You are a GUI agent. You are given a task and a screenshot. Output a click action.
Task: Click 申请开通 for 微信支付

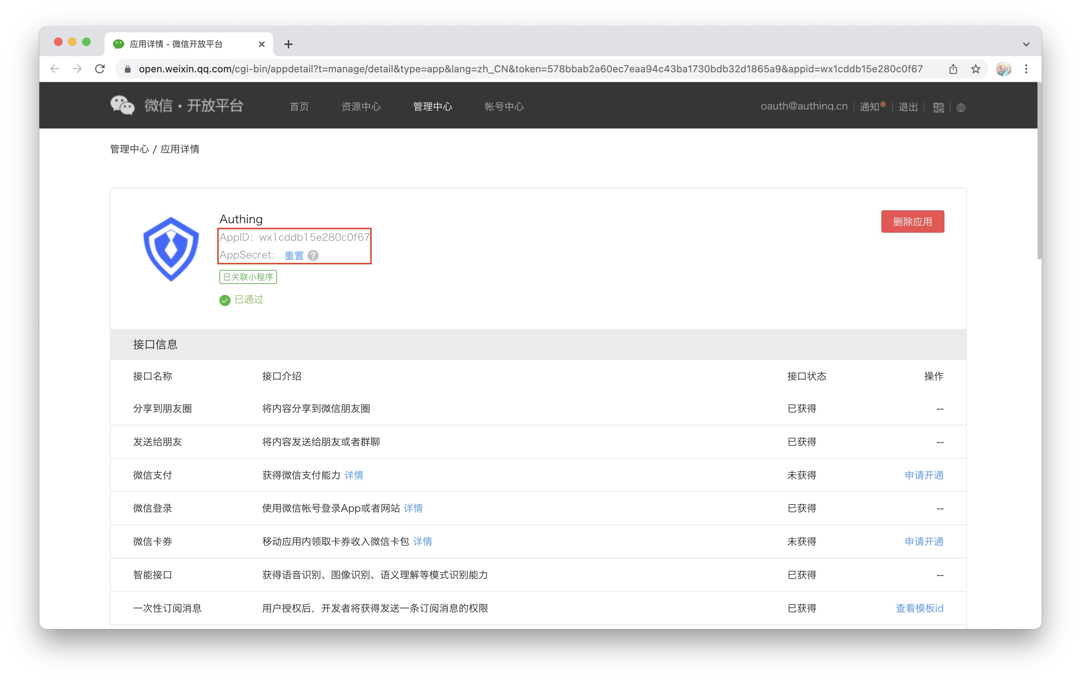pos(924,475)
